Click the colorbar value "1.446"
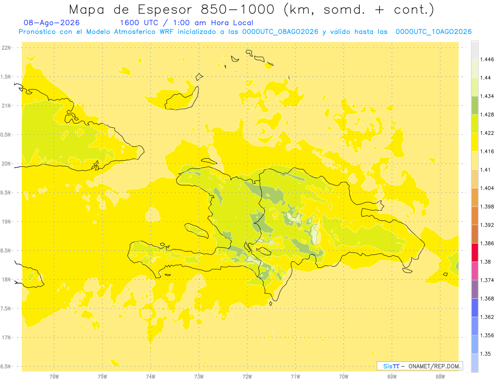The height and width of the screenshot is (382, 494). 487,59
